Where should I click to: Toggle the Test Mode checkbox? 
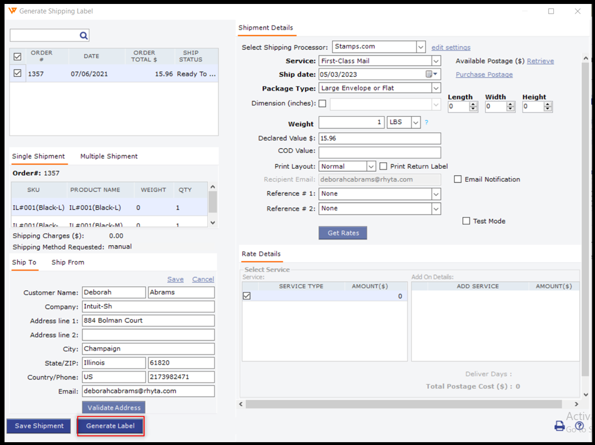pyautogui.click(x=466, y=221)
